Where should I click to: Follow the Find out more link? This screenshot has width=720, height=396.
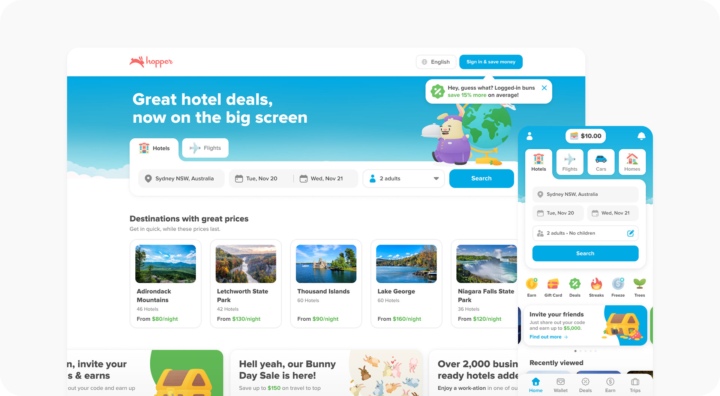tap(549, 337)
